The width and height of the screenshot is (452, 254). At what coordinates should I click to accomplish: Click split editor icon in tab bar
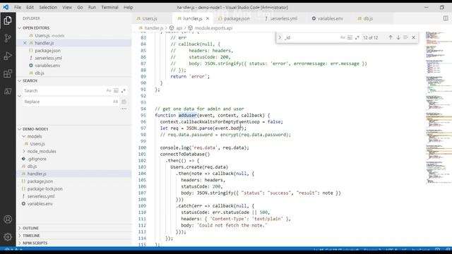[446, 18]
